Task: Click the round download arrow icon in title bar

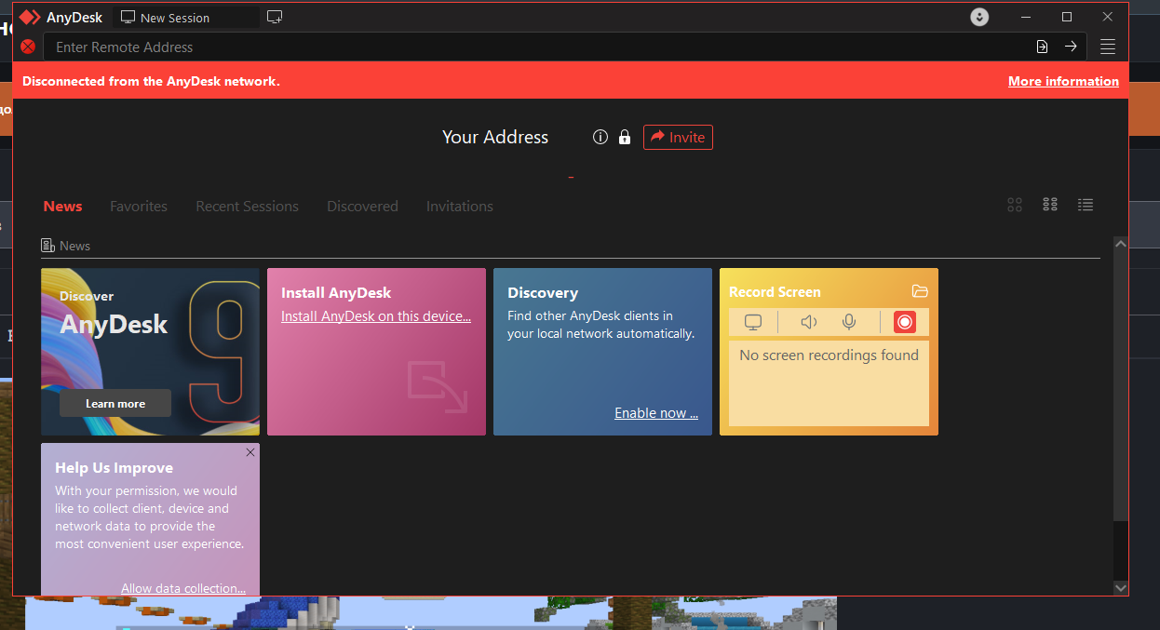Action: pos(978,17)
